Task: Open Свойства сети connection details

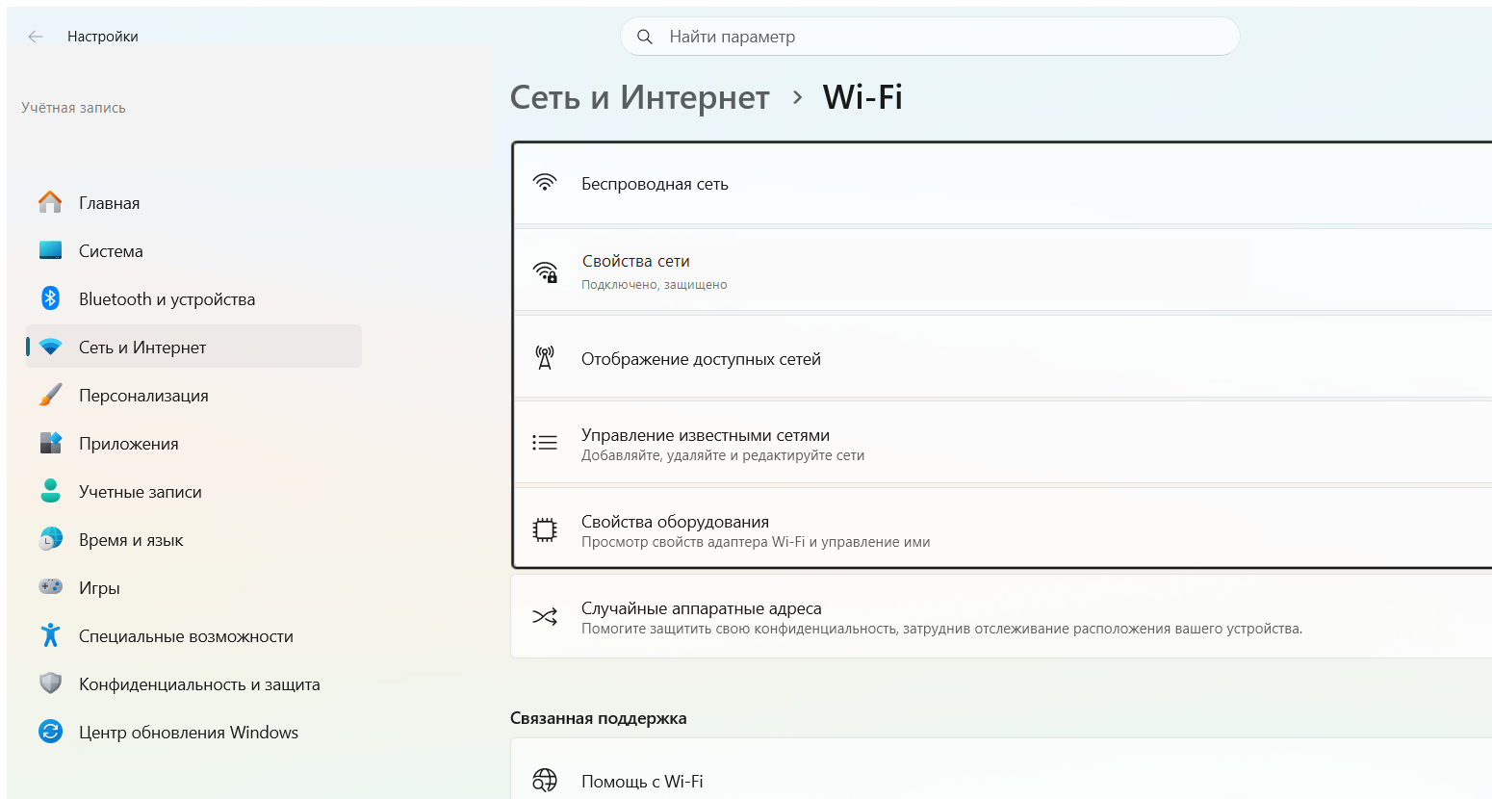Action: pyautogui.click(x=1002, y=271)
